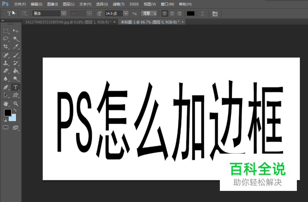Align text left

[x=165, y=13]
